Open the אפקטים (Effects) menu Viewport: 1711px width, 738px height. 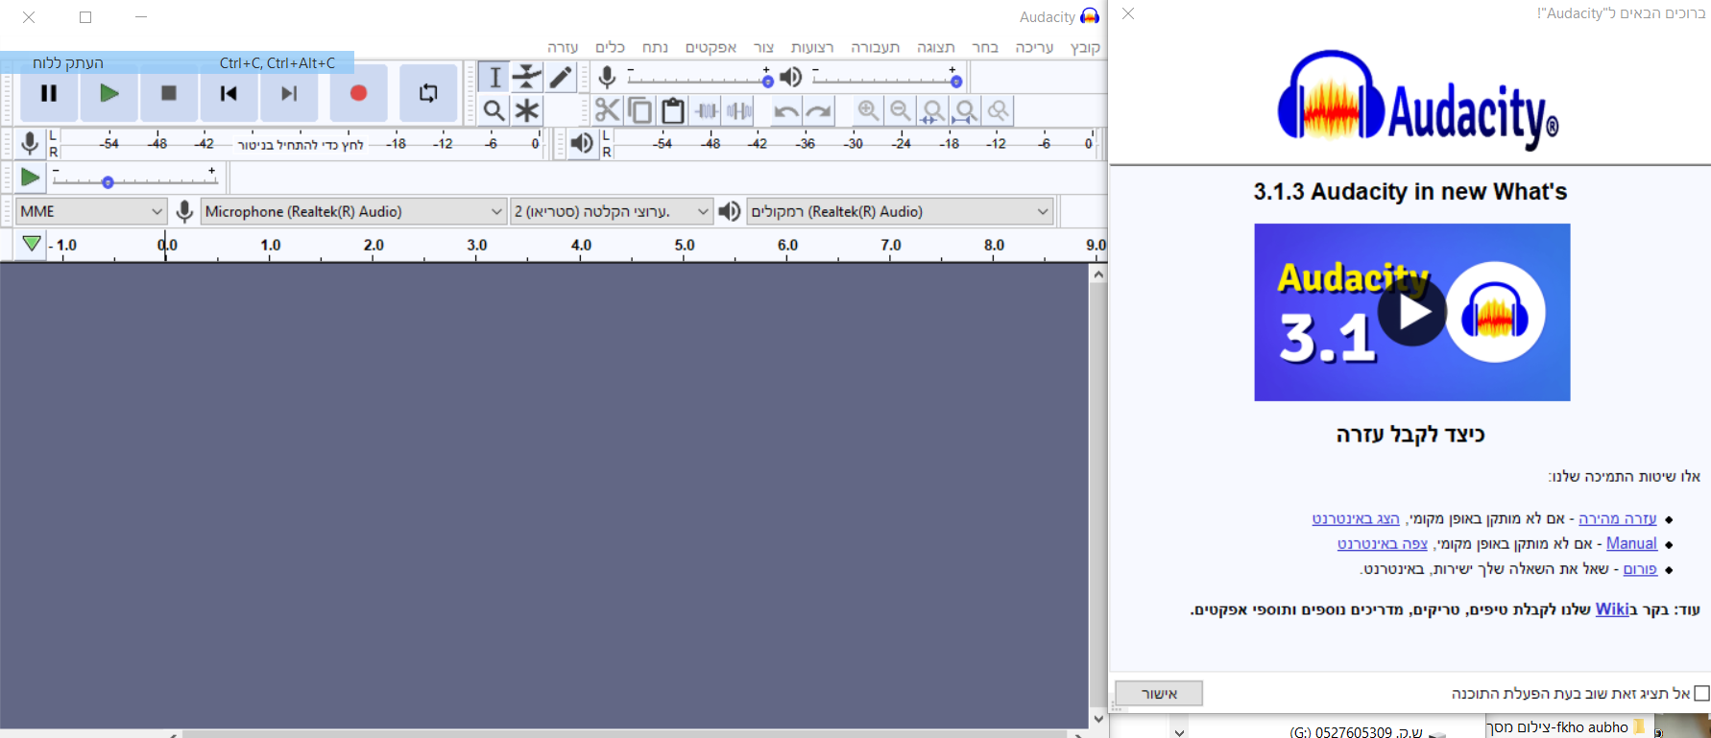(x=711, y=47)
